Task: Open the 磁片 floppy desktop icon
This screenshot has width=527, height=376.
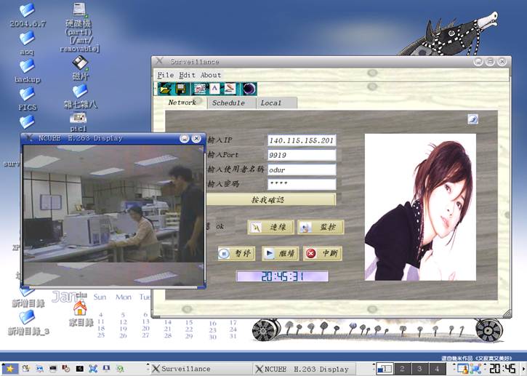Action: click(x=80, y=65)
